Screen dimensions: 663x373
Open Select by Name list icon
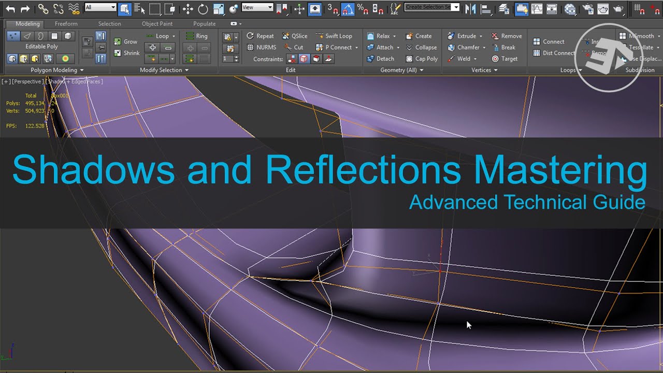(139, 8)
